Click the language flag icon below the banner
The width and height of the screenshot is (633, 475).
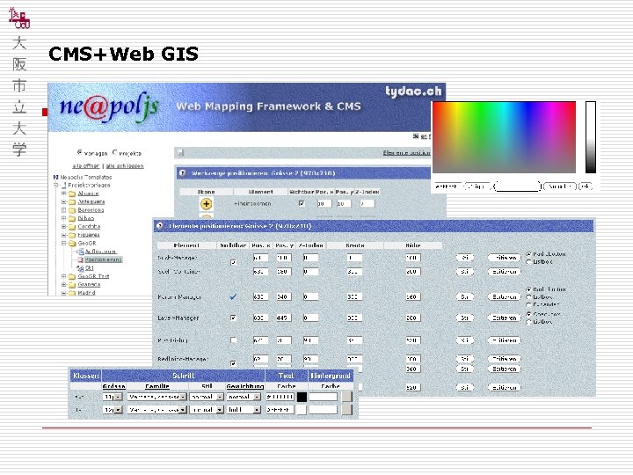tap(416, 136)
